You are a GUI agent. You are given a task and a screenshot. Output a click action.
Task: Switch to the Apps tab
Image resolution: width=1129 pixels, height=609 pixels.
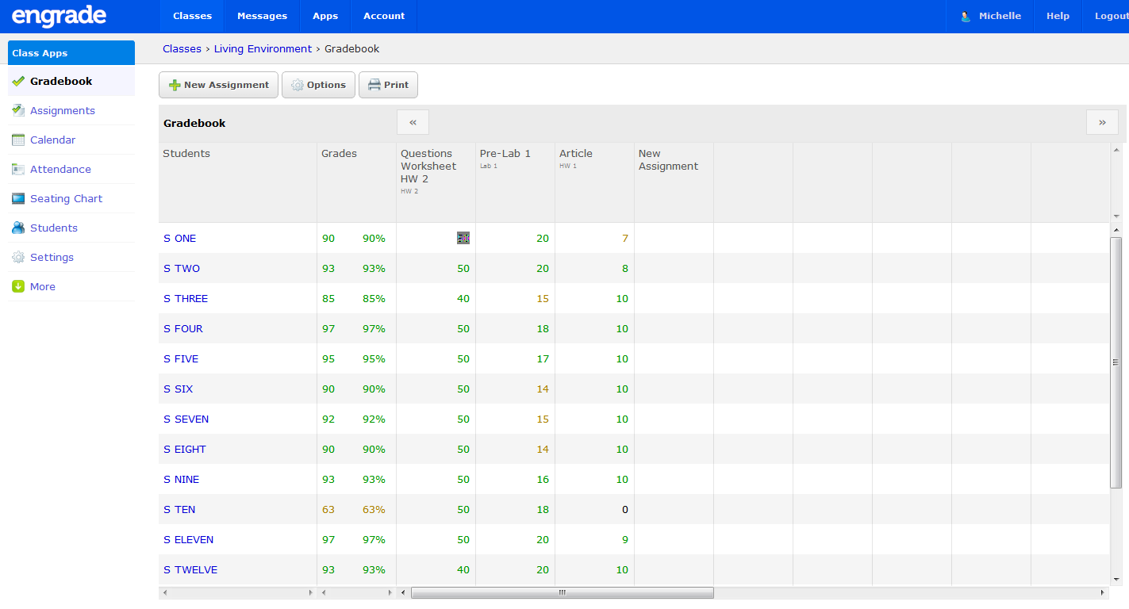point(324,15)
